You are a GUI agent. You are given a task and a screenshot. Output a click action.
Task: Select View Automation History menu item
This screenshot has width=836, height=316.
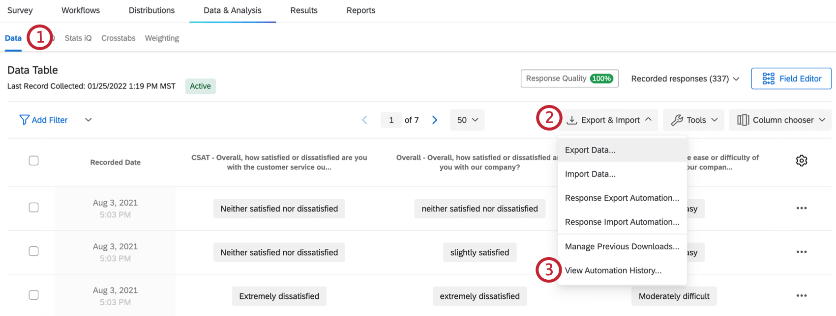pyautogui.click(x=613, y=270)
